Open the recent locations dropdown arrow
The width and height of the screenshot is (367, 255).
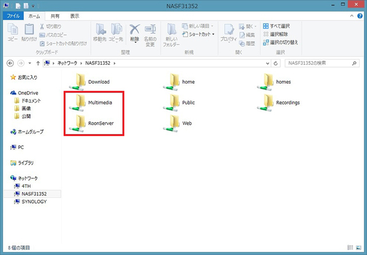[x=30, y=63]
